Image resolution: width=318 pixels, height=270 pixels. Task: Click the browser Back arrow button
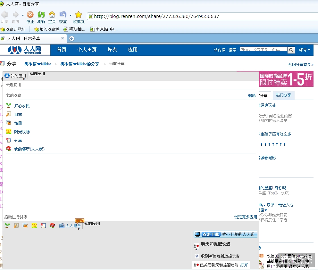pos(4,15)
